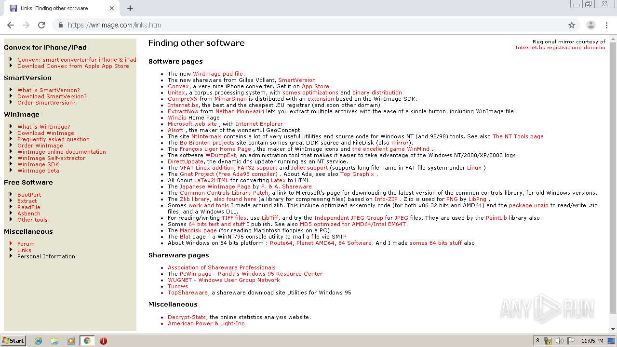Open the WinImage SDK sidebar link
Image resolution: width=617 pixels, height=347 pixels.
38,164
